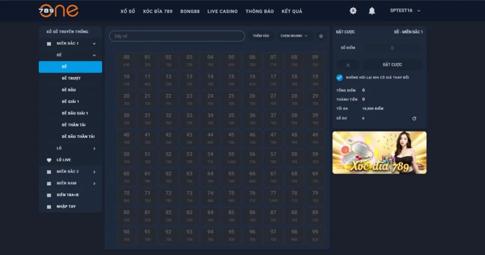This screenshot has height=255, width=485.
Task: Select number 46 in the grid
Action: click(252, 138)
